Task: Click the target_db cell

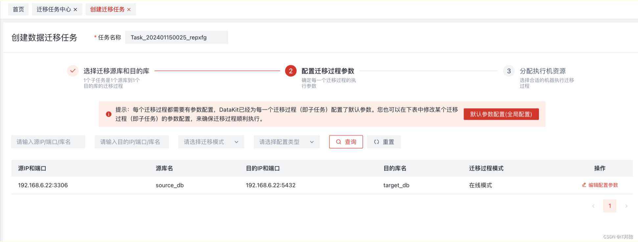Action: point(396,185)
